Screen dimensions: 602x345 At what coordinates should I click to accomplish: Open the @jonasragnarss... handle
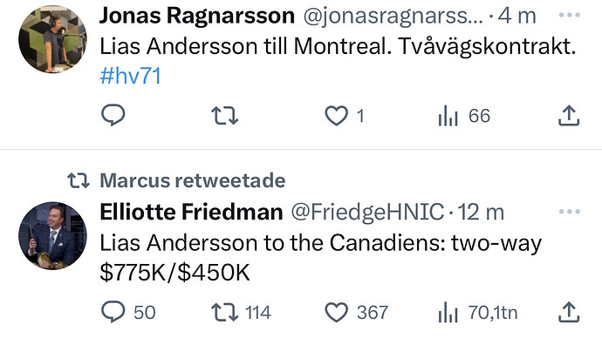click(393, 17)
